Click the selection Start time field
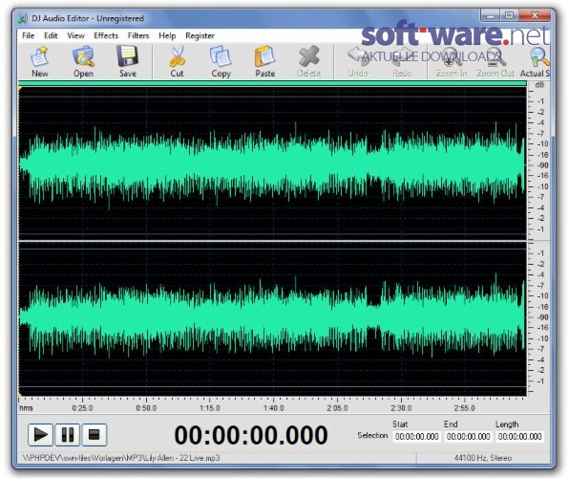569x478 pixels. click(417, 436)
